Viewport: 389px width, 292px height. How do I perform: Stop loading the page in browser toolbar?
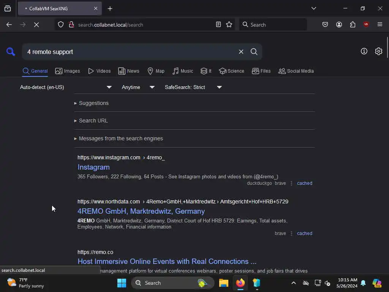tap(36, 25)
